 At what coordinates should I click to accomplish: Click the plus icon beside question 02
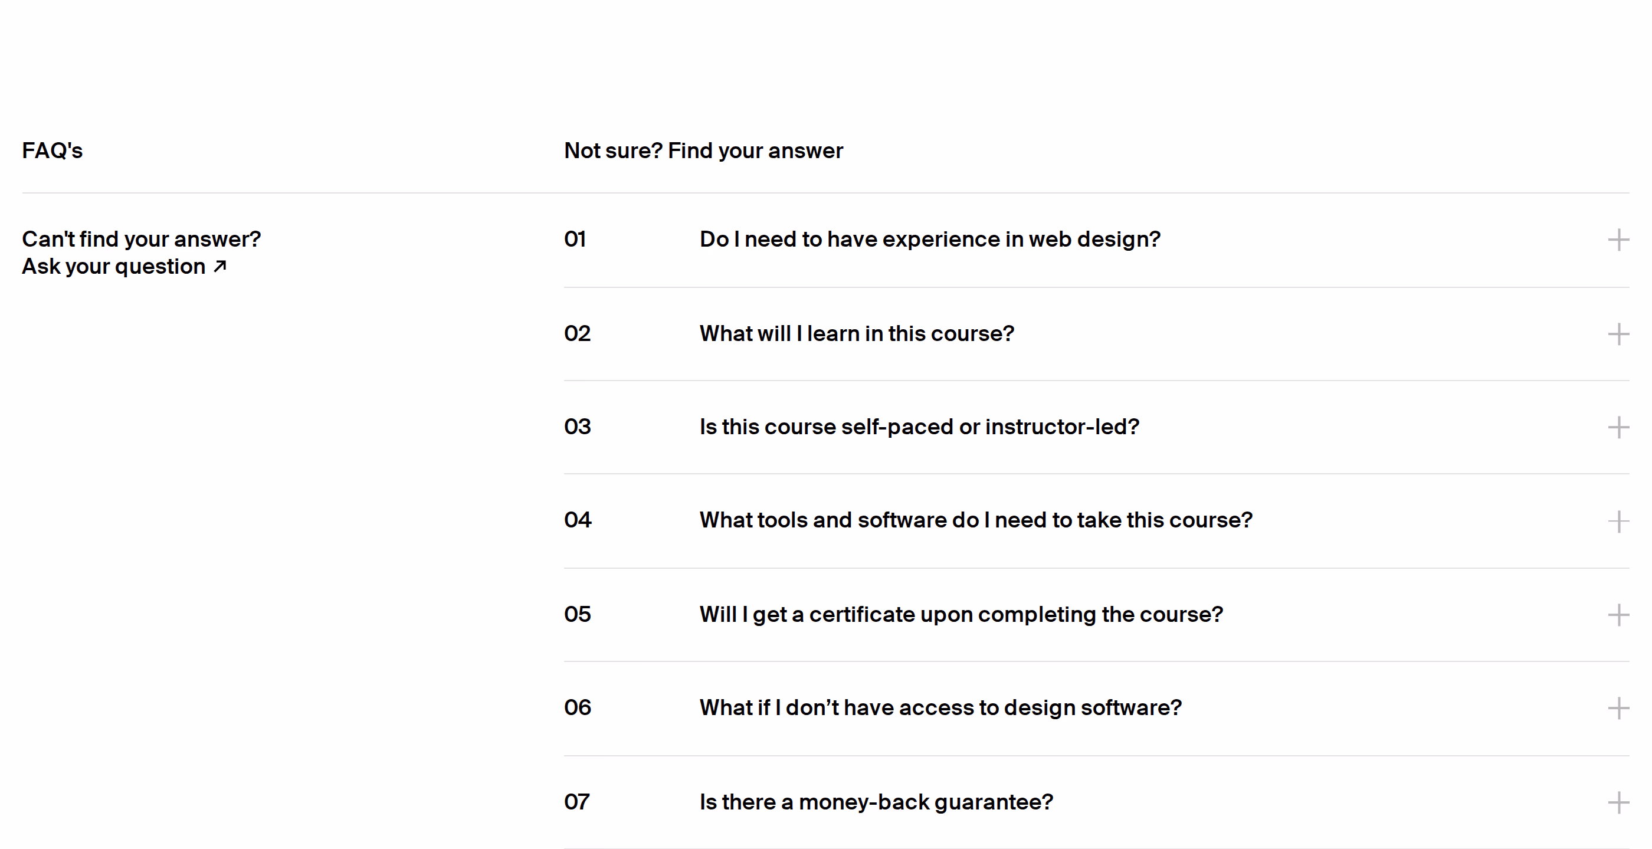click(x=1618, y=334)
